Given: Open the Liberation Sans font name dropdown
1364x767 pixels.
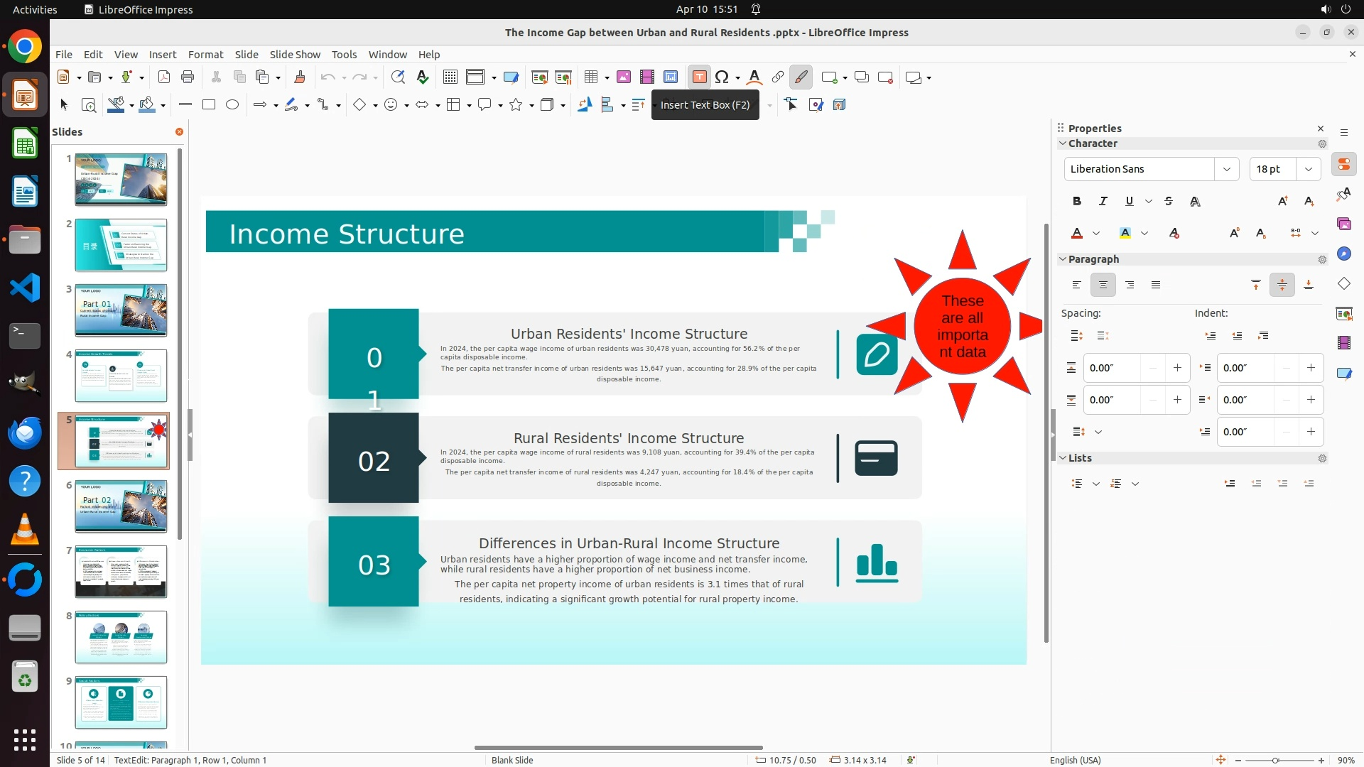Looking at the screenshot, I should click(1226, 169).
